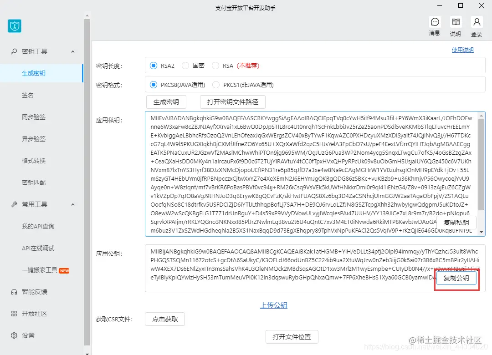
Task: Click the headset icon beside 智能反馈
Action: [14, 292]
